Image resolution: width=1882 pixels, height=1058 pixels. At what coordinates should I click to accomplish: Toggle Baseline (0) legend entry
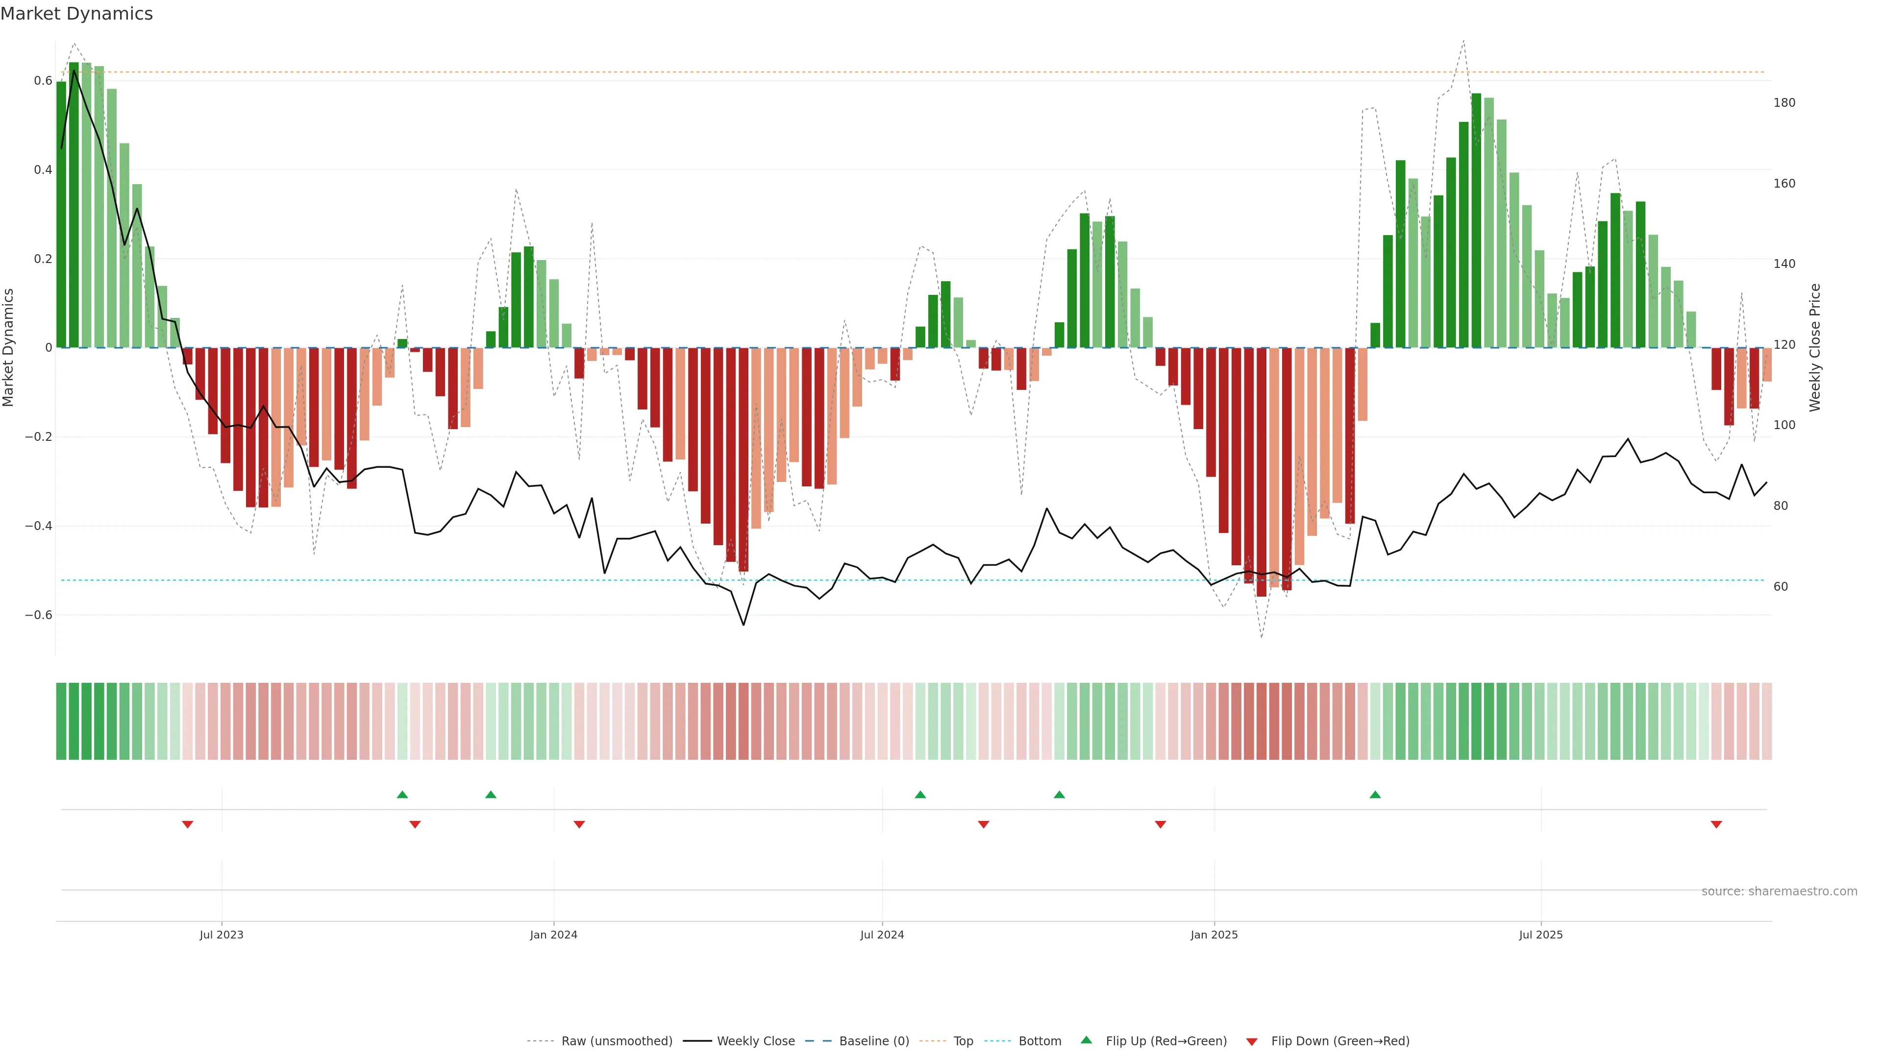(x=874, y=1041)
